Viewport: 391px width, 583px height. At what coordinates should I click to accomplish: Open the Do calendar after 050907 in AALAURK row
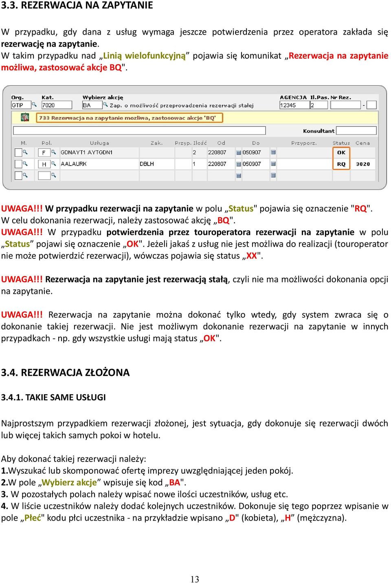click(x=273, y=164)
